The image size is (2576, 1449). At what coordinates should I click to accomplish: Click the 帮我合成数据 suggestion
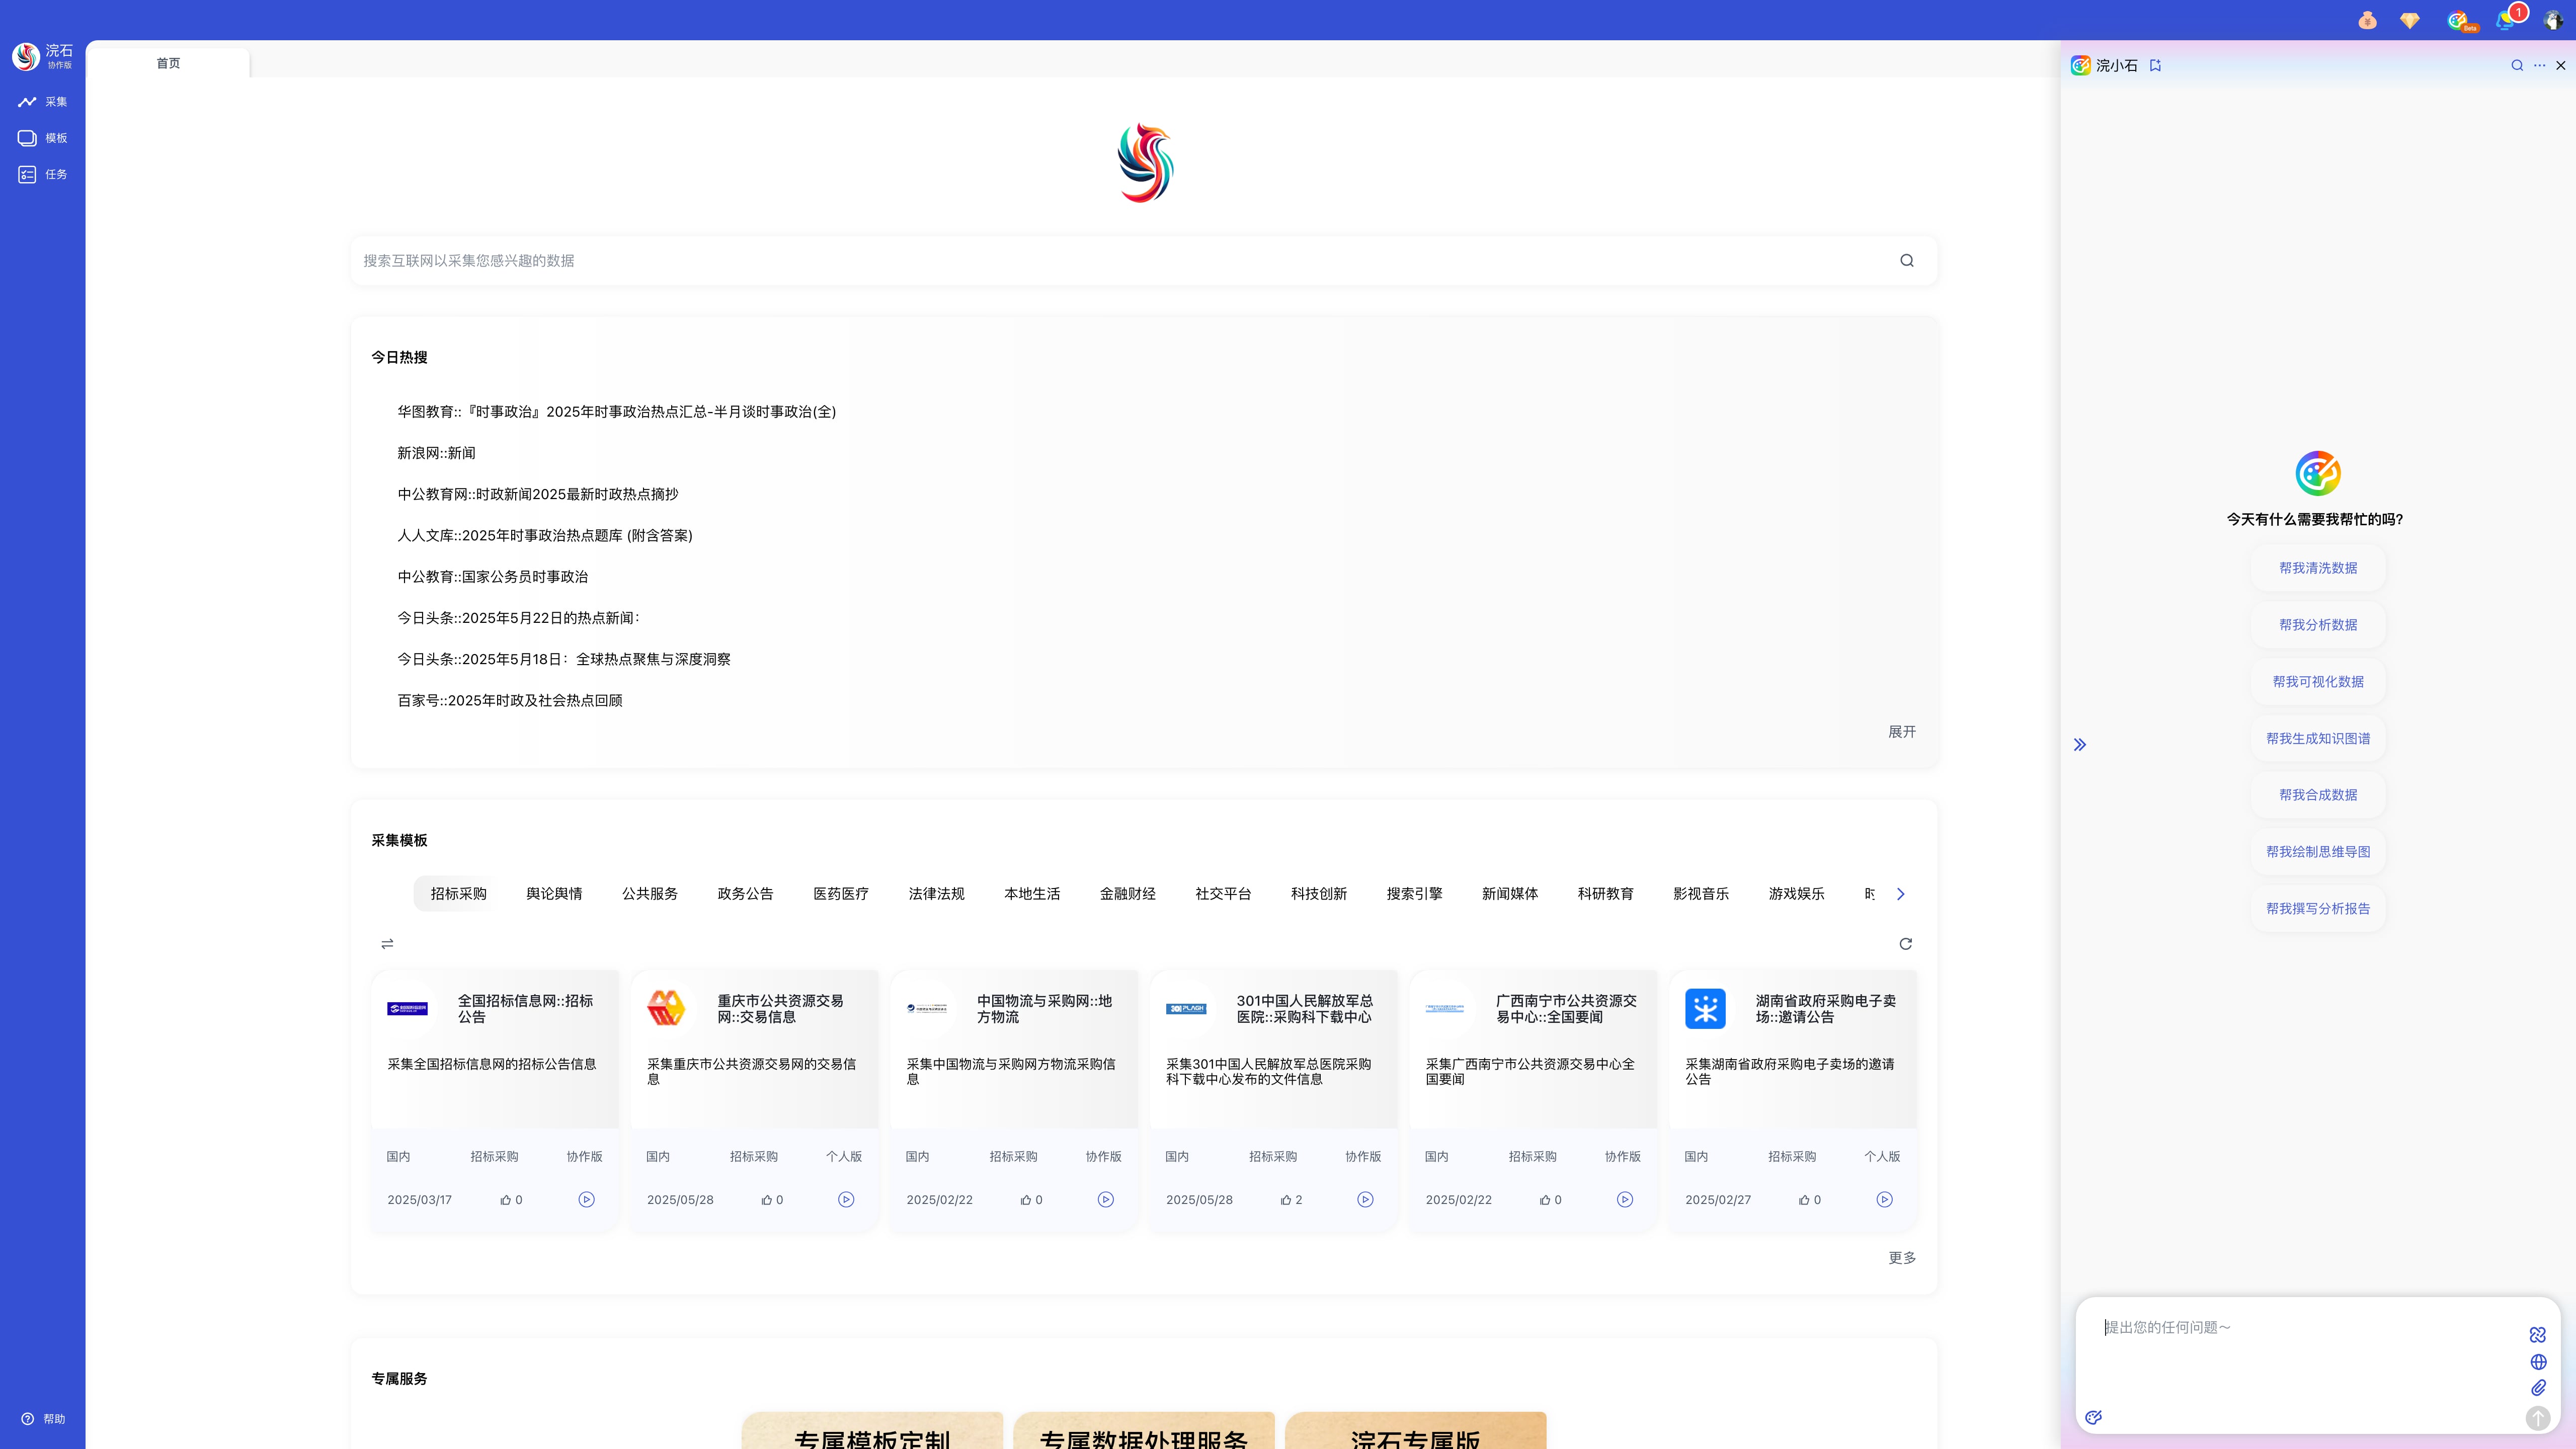point(2318,795)
